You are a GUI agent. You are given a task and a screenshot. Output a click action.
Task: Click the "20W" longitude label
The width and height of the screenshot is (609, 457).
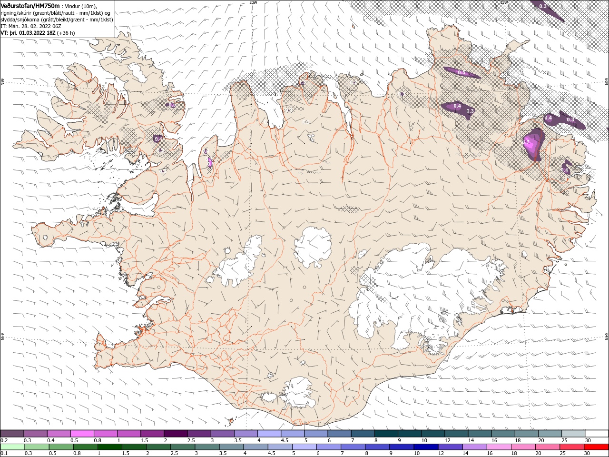tap(253, 2)
